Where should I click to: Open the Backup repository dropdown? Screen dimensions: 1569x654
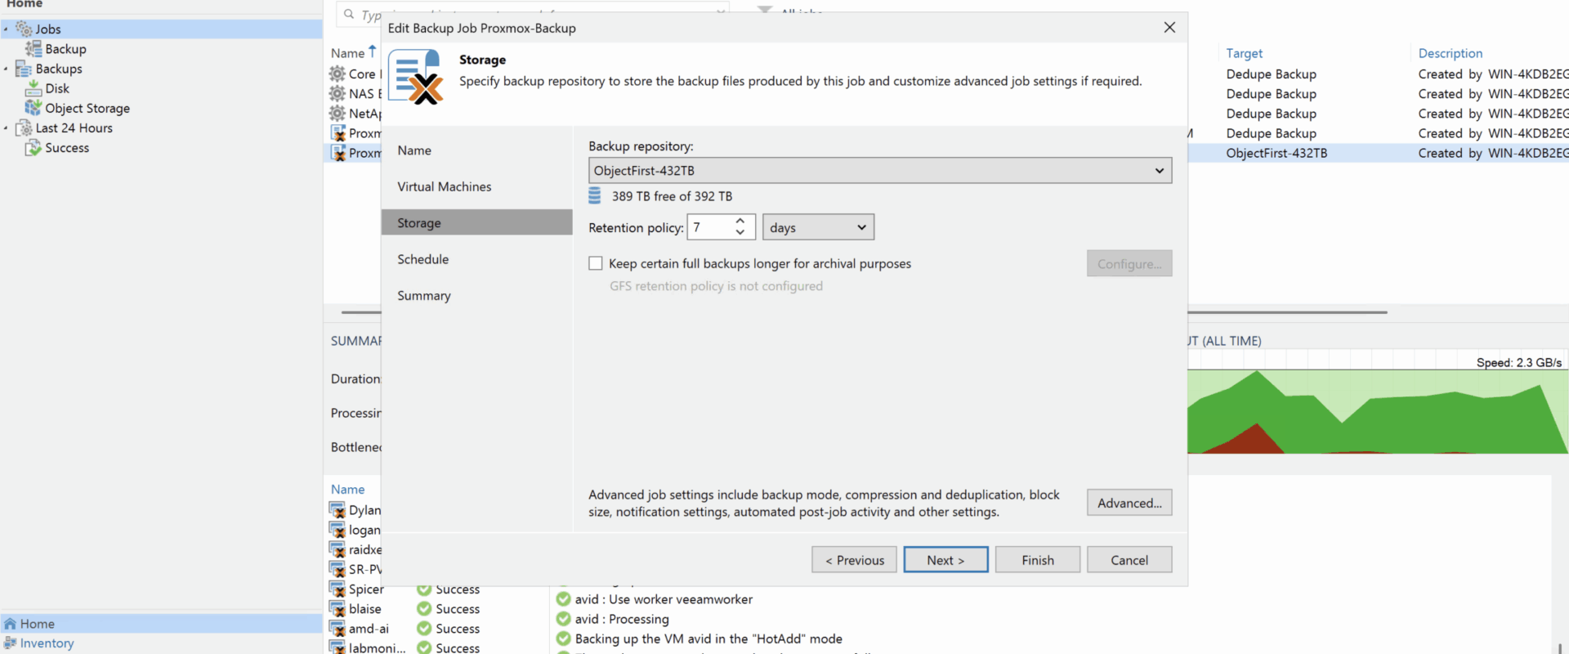click(880, 170)
